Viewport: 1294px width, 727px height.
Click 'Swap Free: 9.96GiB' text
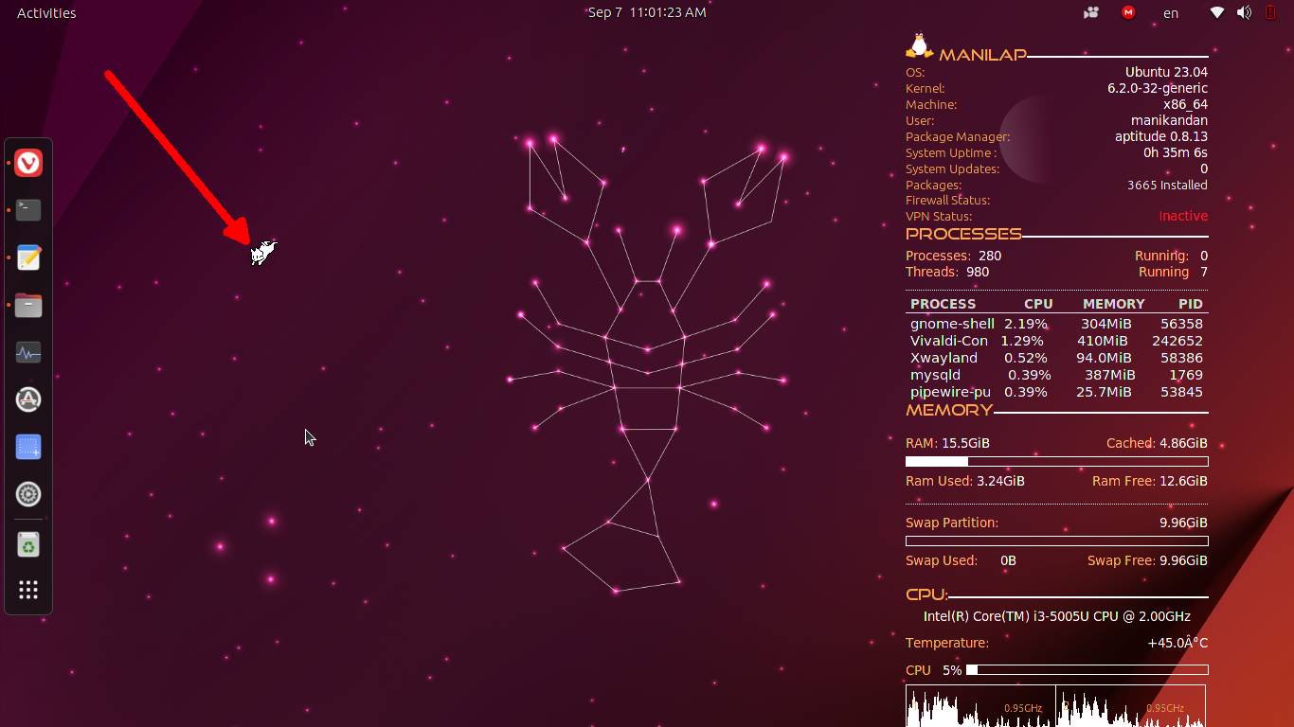click(1147, 560)
